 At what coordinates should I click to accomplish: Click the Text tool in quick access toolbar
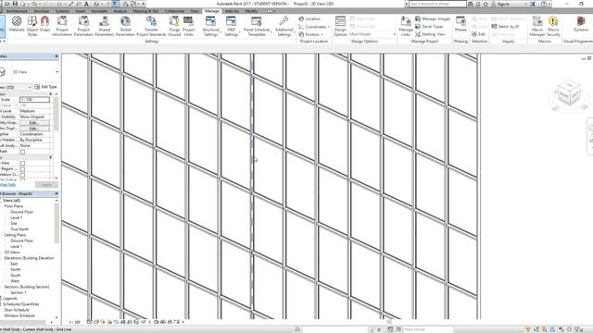[x=86, y=4]
